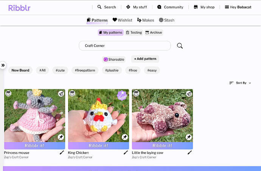Open Search from the top navigation
This screenshot has width=261, height=171.
coord(107,7)
